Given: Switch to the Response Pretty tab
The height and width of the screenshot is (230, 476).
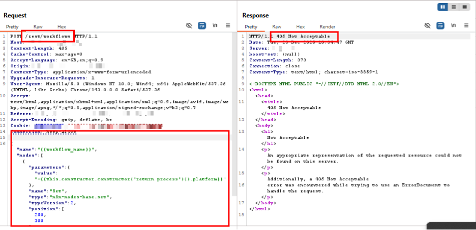Looking at the screenshot, I should click(x=251, y=27).
